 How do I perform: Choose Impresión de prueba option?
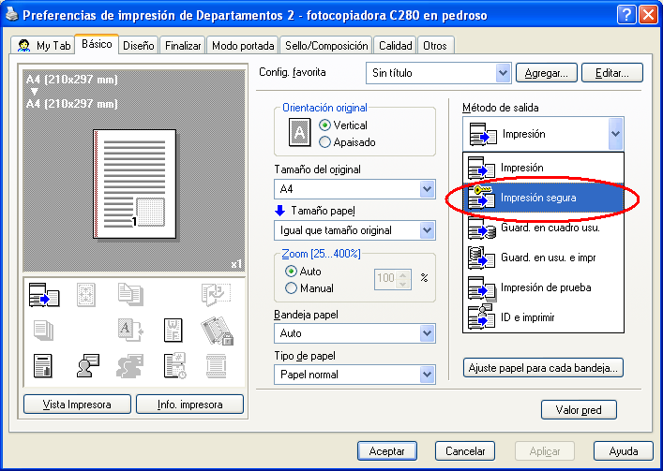pyautogui.click(x=543, y=287)
